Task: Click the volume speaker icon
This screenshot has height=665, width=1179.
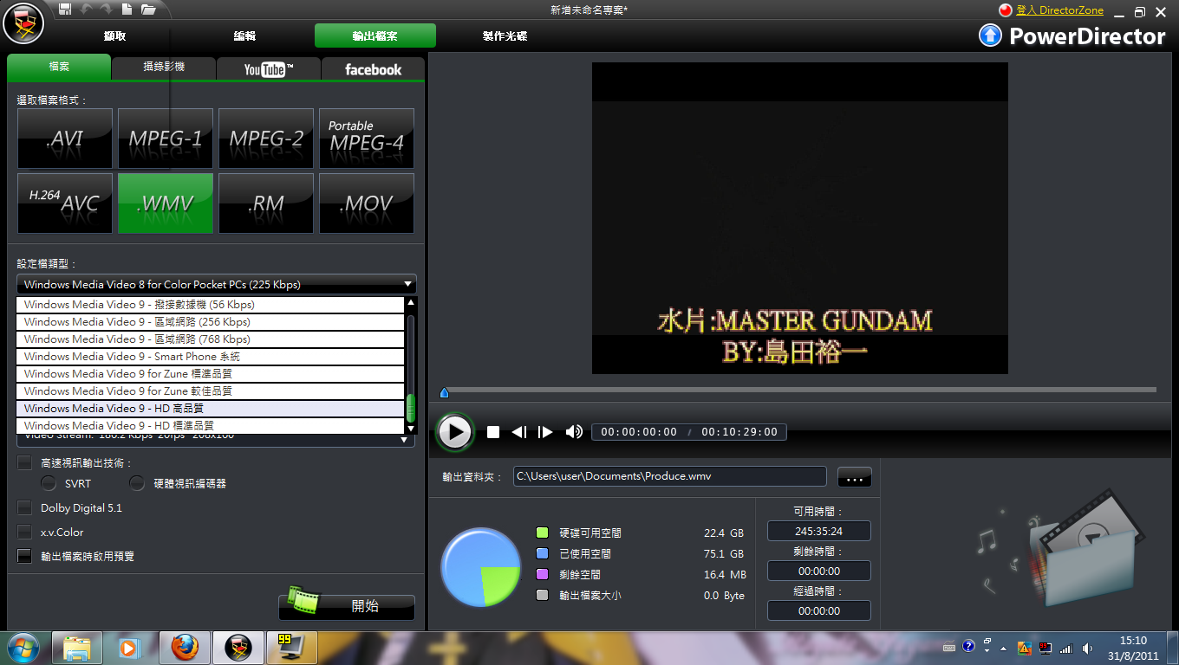Action: 573,432
